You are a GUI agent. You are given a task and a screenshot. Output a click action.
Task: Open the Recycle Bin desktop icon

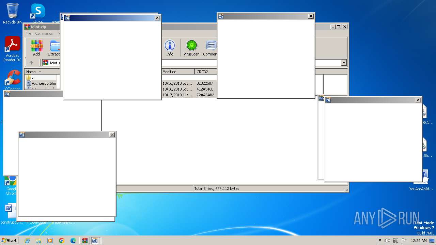coord(12,14)
